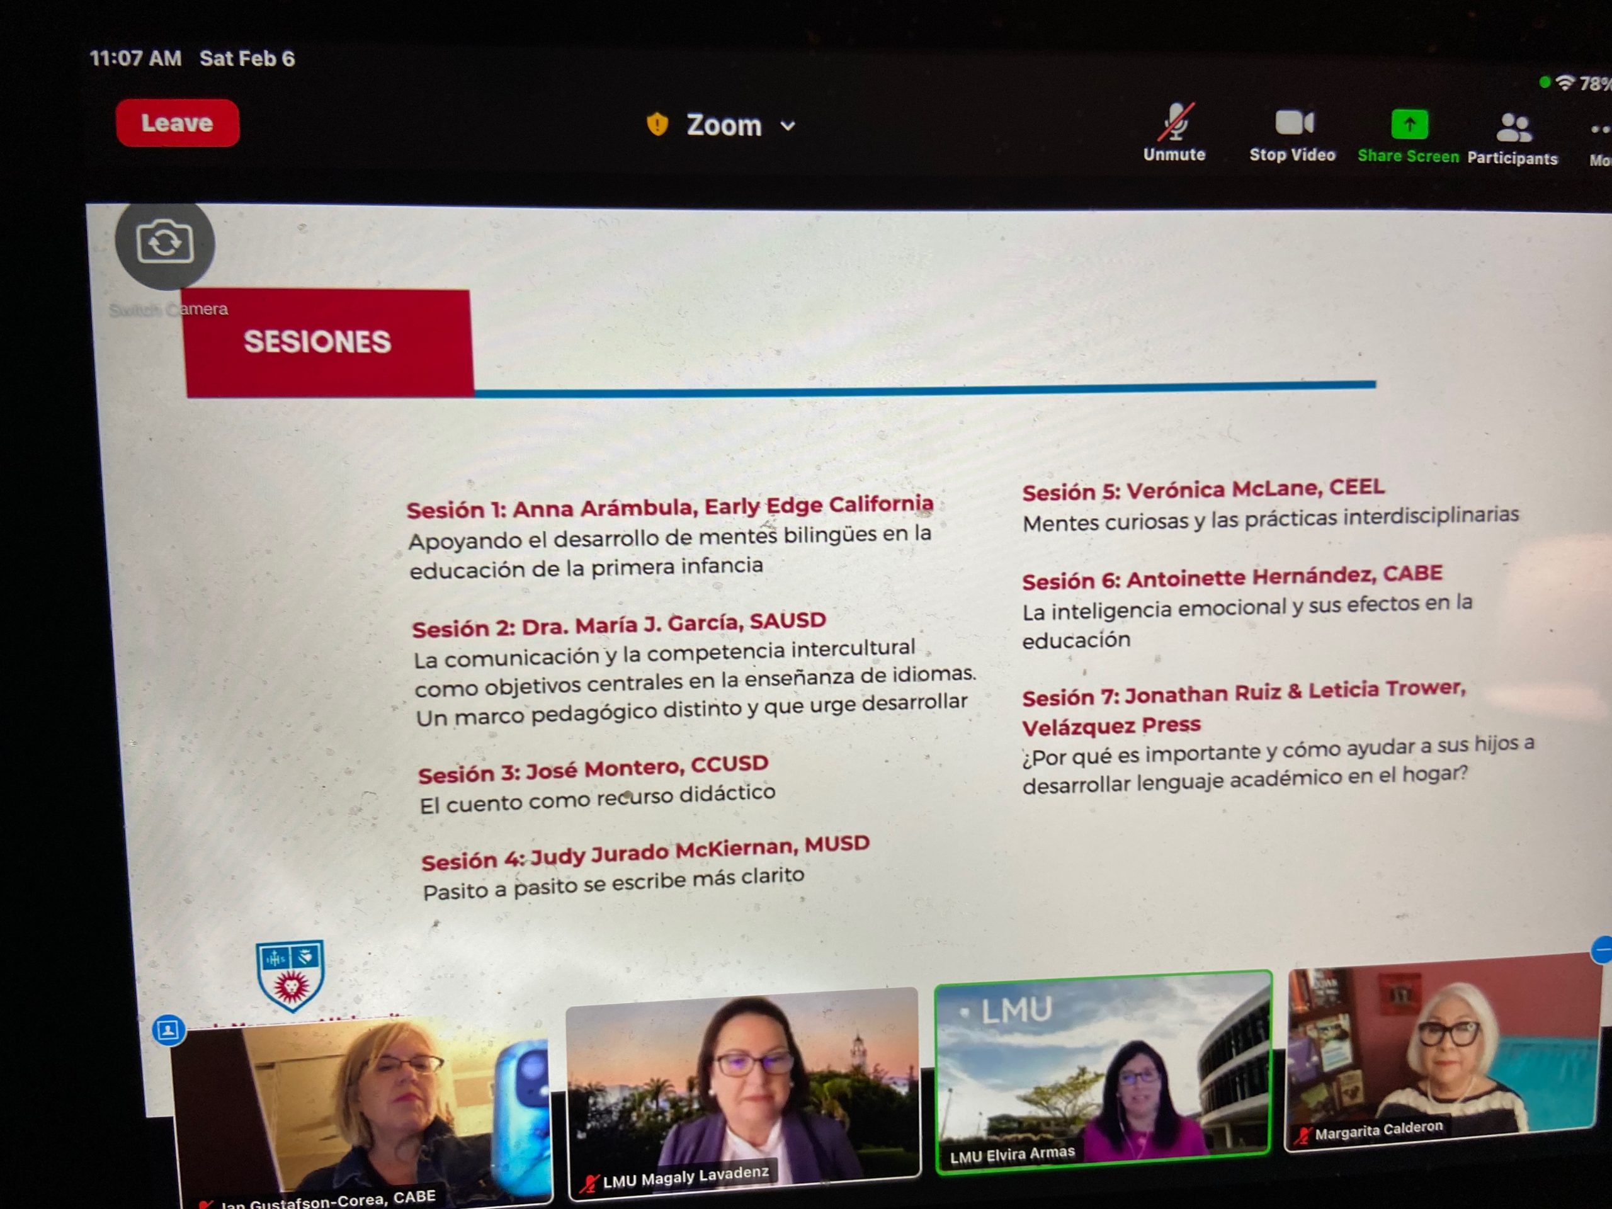Click Sesión 6: Antoinette Hernández heading

point(1232,577)
